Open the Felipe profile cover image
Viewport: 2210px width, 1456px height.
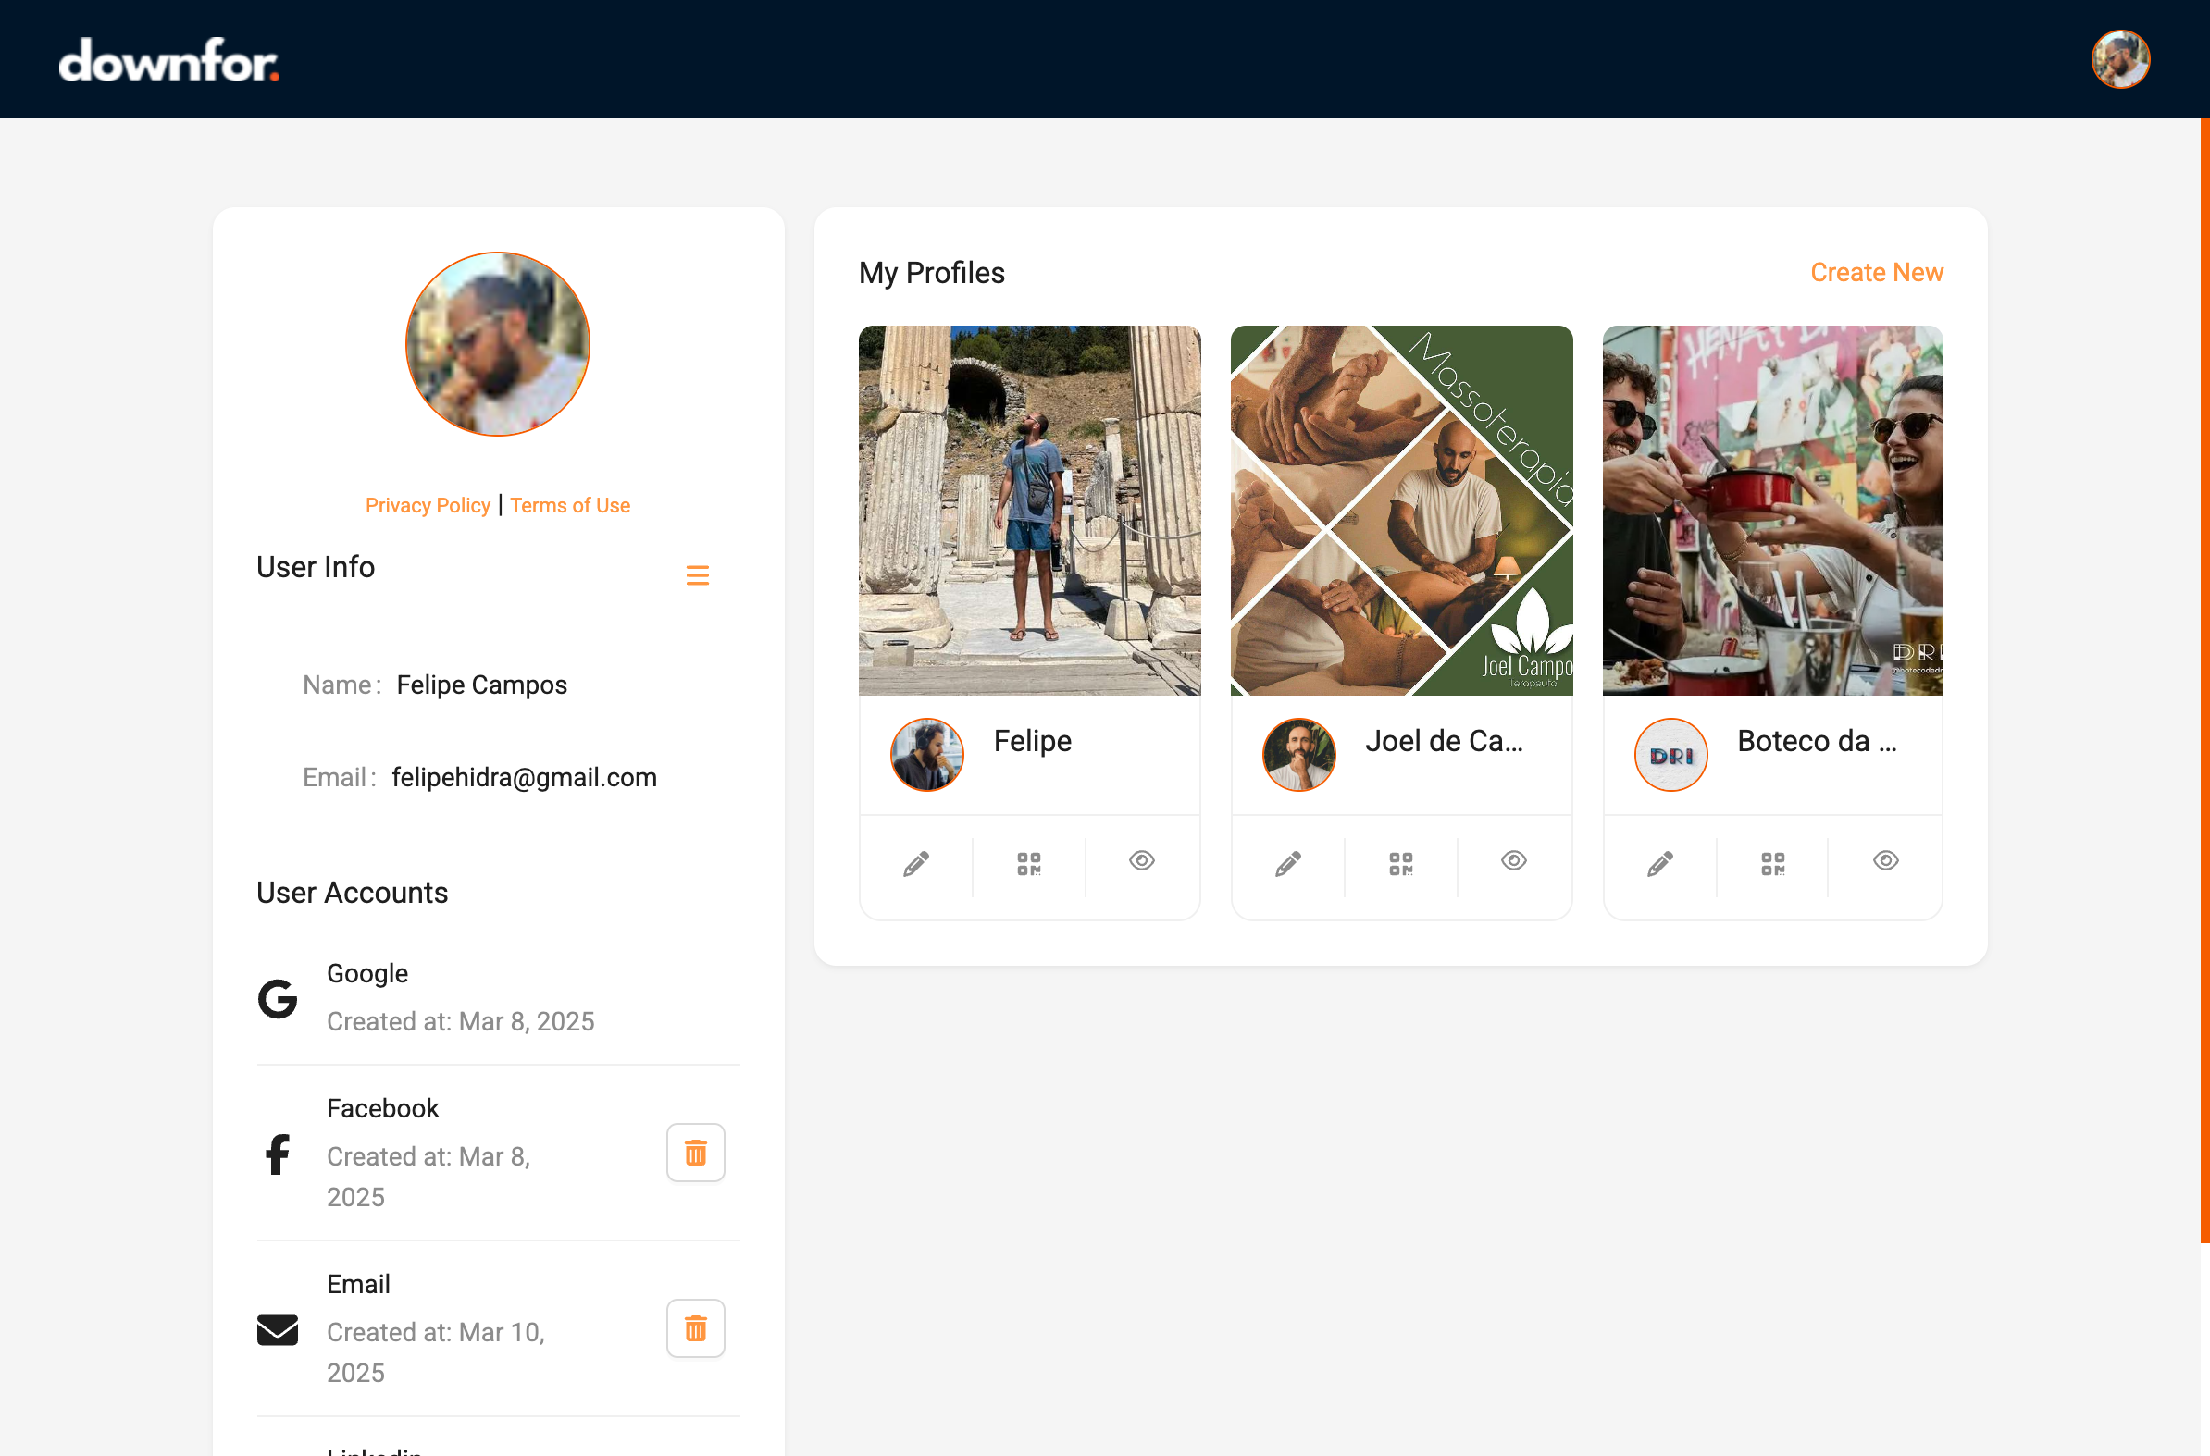(1028, 510)
